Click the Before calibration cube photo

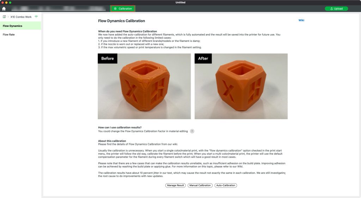tap(144, 87)
